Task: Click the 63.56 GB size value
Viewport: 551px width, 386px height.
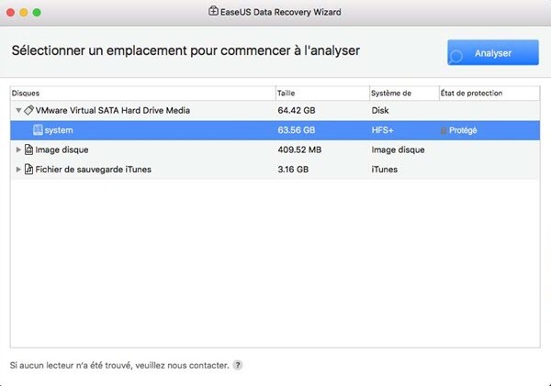Action: (297, 130)
